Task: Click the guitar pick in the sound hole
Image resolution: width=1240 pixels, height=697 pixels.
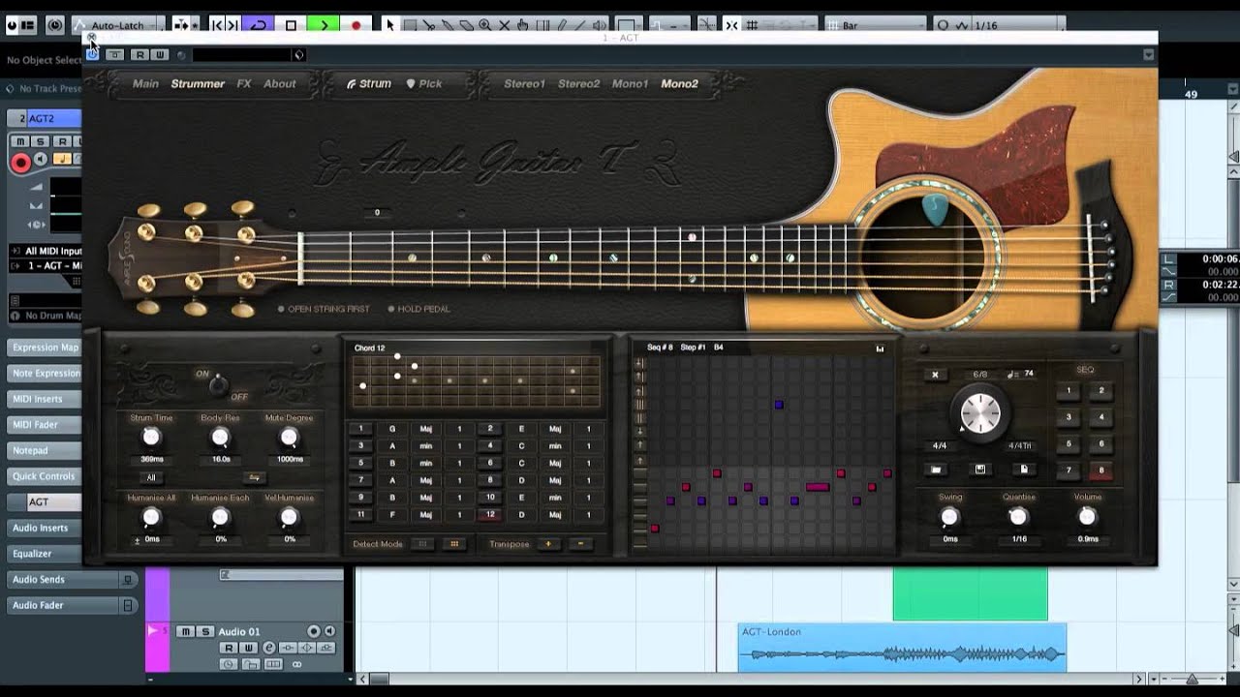Action: pyautogui.click(x=935, y=210)
